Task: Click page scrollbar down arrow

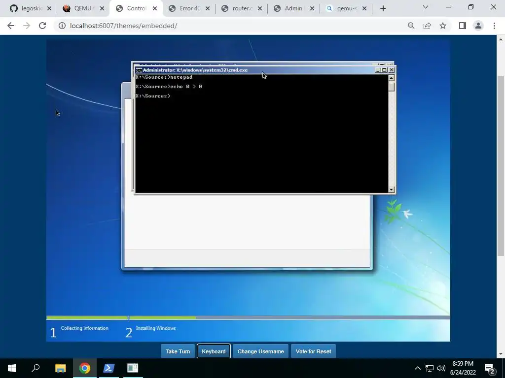Action: (501, 354)
